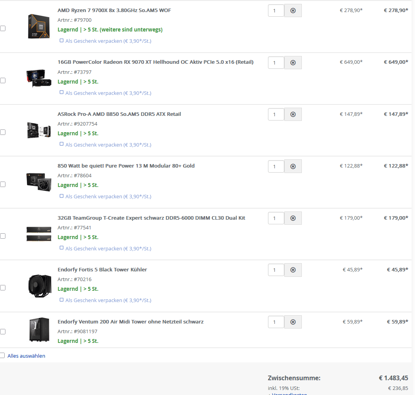Edit quantity field for TeamGroup T-Create RAM
This screenshot has width=415, height=395.
pos(276,218)
